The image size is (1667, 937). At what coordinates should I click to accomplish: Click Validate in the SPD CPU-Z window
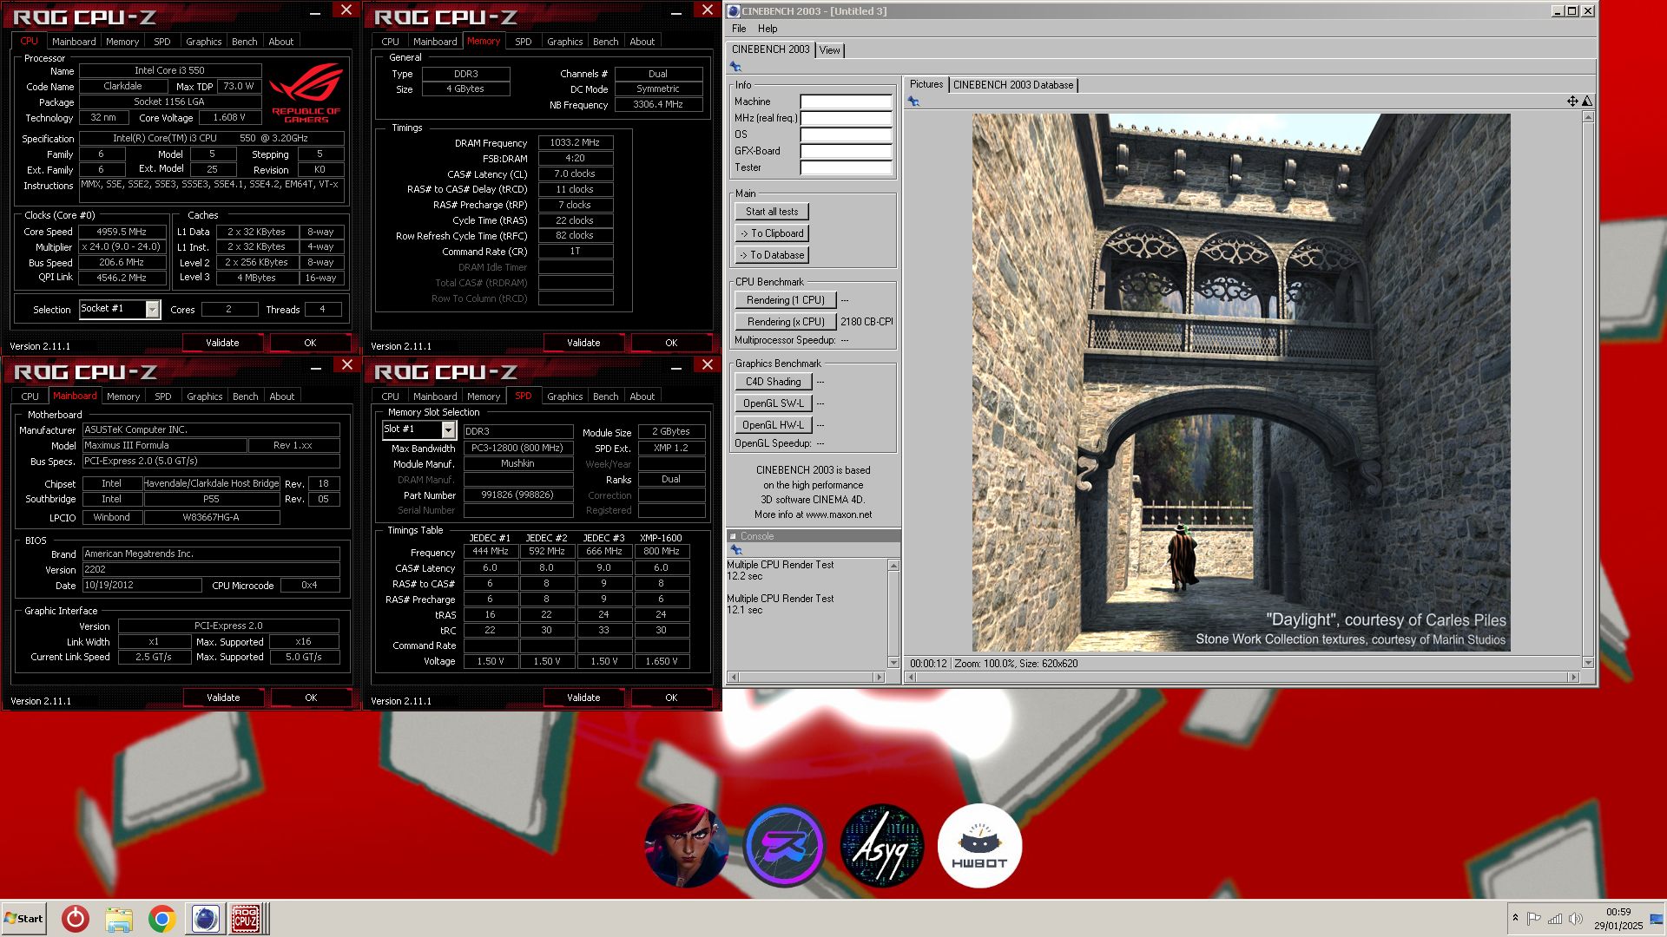coord(583,698)
